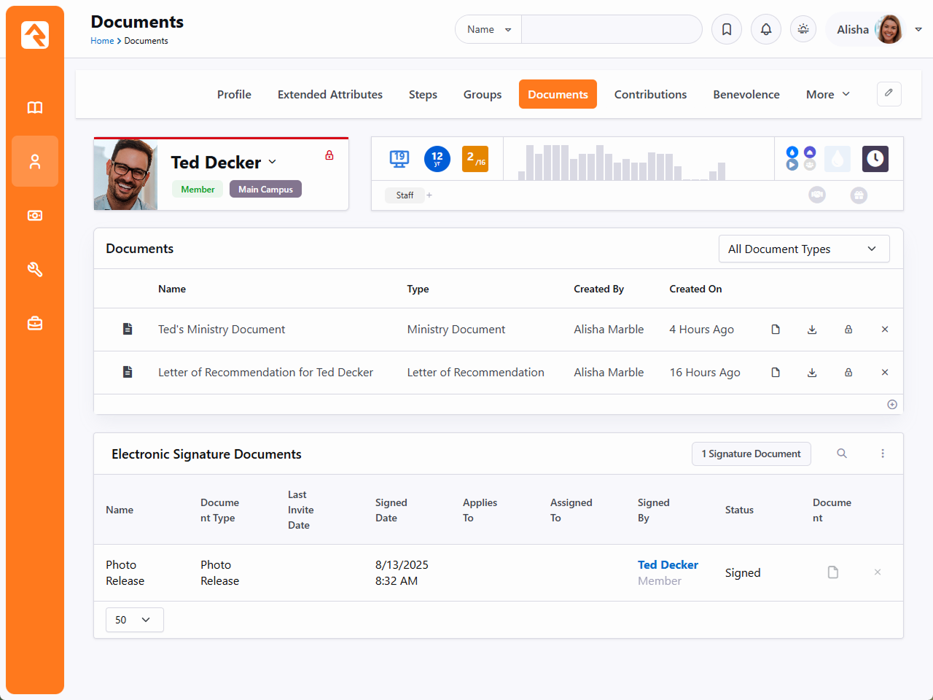933x700 pixels.
Task: Download Ted's Ministry Document
Action: [812, 330]
